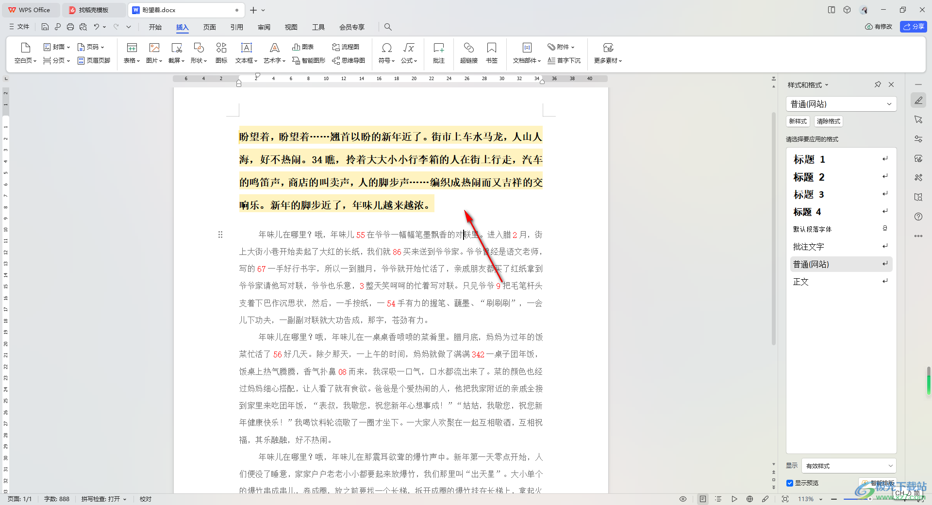932x505 pixels.
Task: Insert a 文本框 text box
Action: click(246, 48)
